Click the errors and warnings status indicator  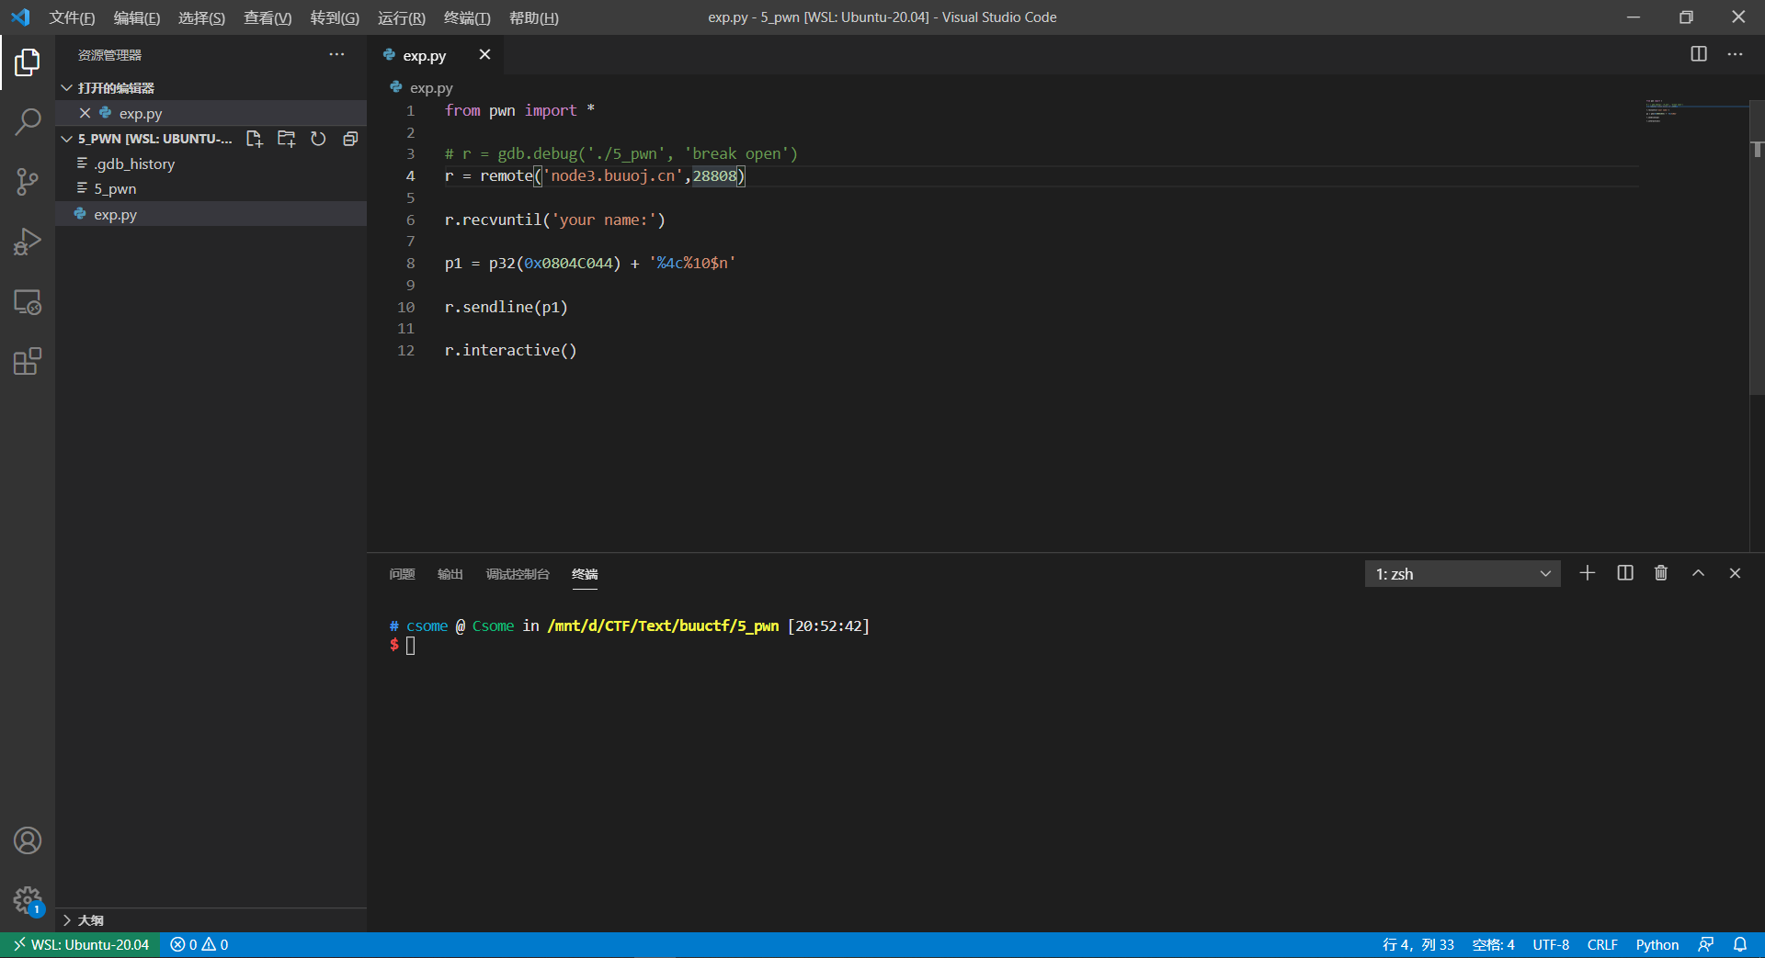click(199, 944)
